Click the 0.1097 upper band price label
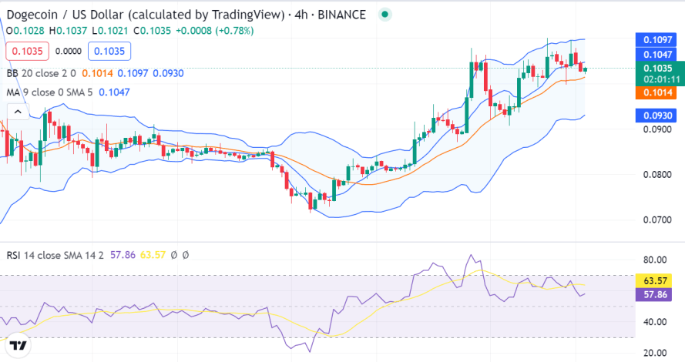 pos(657,40)
